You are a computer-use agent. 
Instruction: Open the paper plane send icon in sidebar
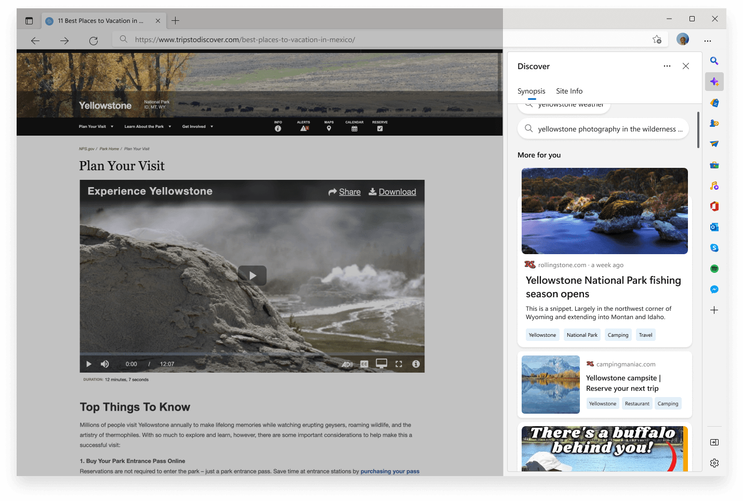(x=714, y=144)
